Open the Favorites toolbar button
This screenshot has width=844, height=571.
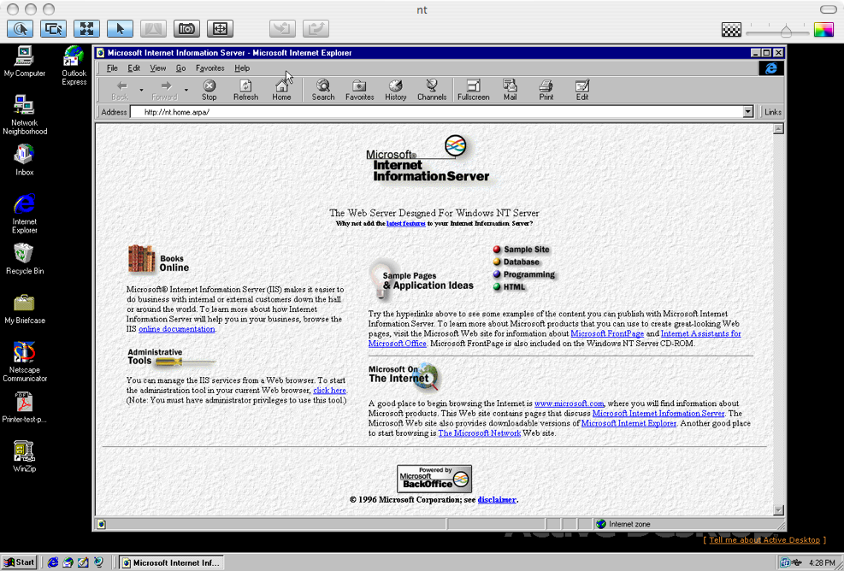(359, 90)
